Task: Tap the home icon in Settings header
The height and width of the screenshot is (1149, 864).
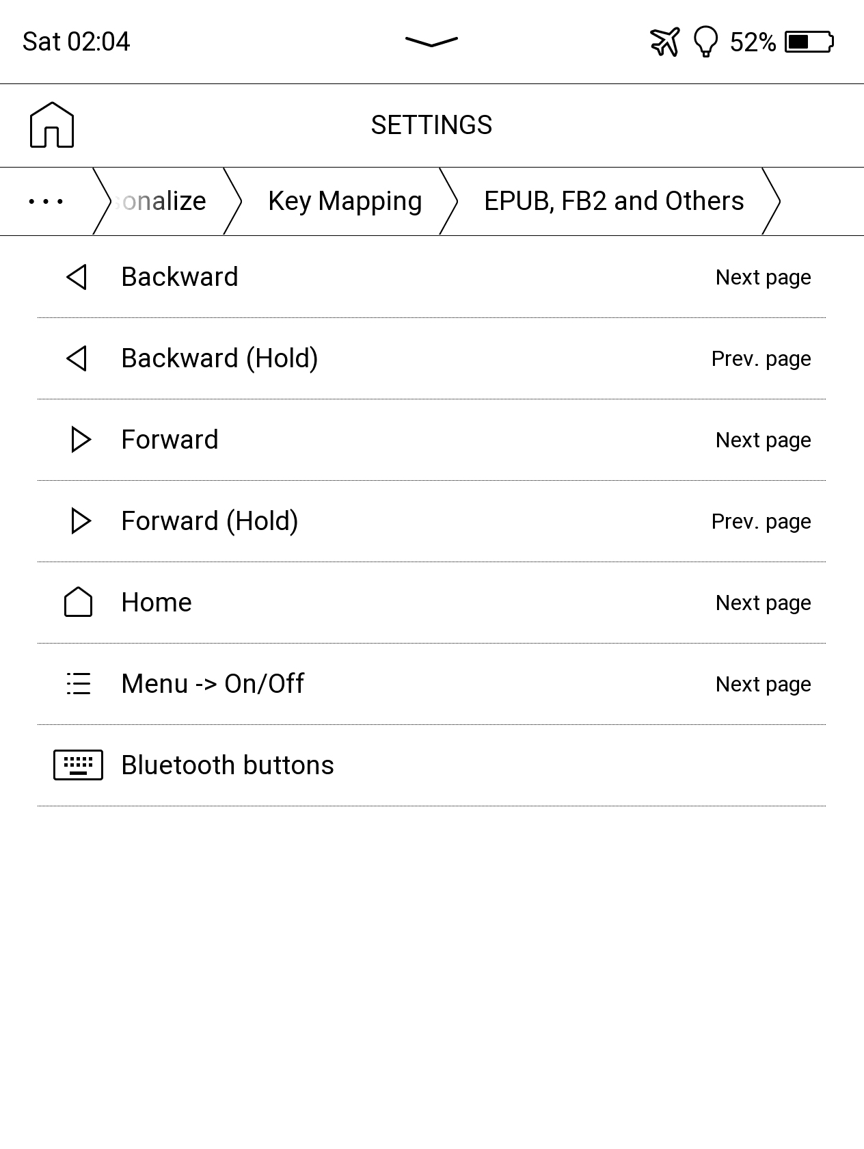Action: (x=52, y=125)
